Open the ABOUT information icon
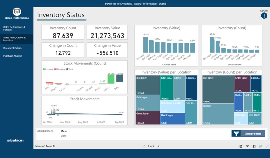The height and width of the screenshot is (158, 270). [264, 16]
